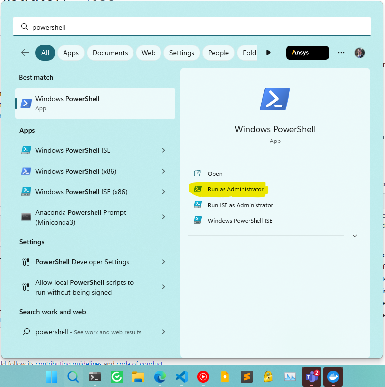The width and height of the screenshot is (385, 387).
Task: Click the Open action's external-link icon
Action: coord(197,173)
